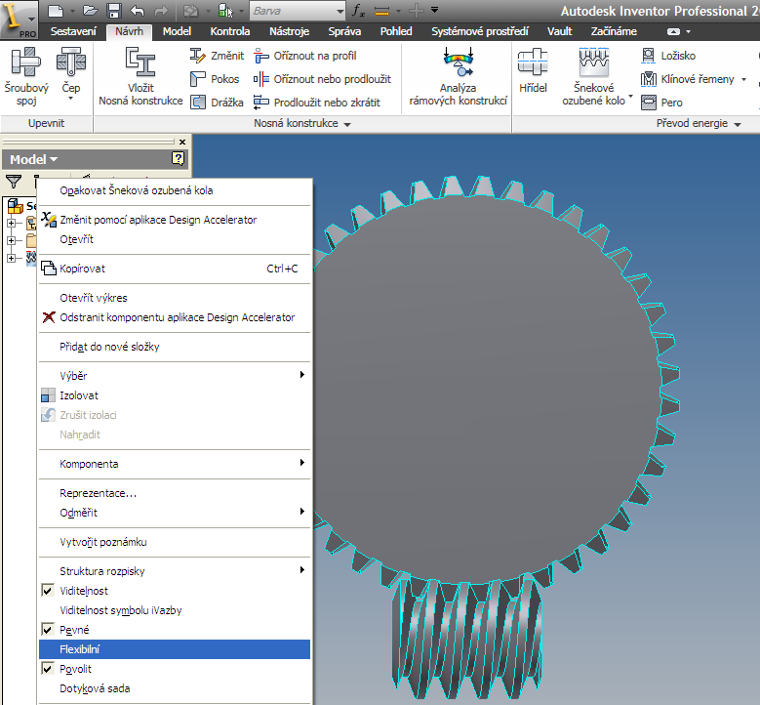Expand the third browser tree node
The height and width of the screenshot is (705, 760).
(x=11, y=258)
